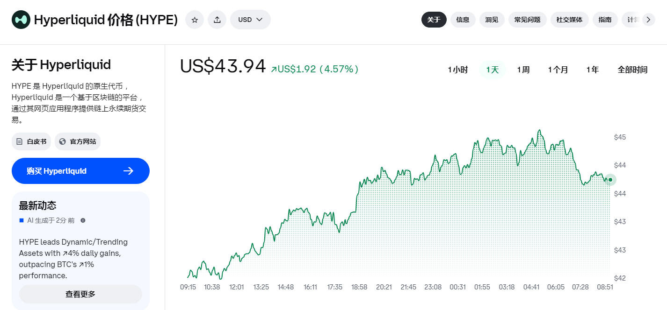Click the globe icon in 官方网站 button
Viewport: 667px width, 310px height.
coord(63,141)
